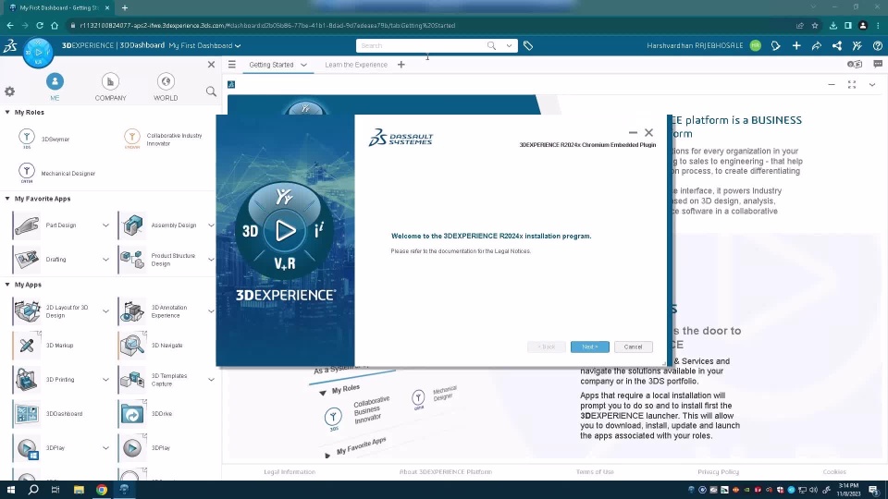The image size is (888, 499).
Task: Close the compass side panel
Action: click(211, 65)
